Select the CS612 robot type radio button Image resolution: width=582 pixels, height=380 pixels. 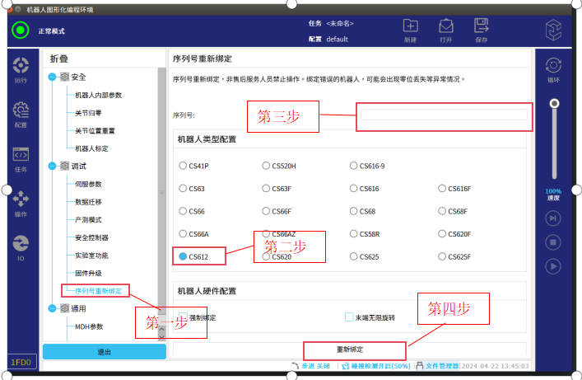[182, 257]
